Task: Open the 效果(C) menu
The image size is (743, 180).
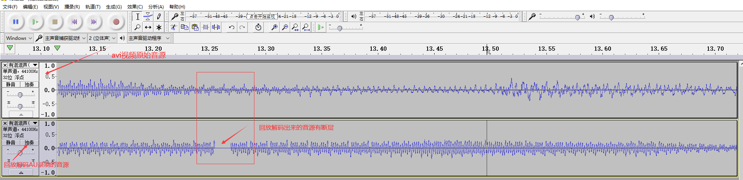Action: pos(135,7)
